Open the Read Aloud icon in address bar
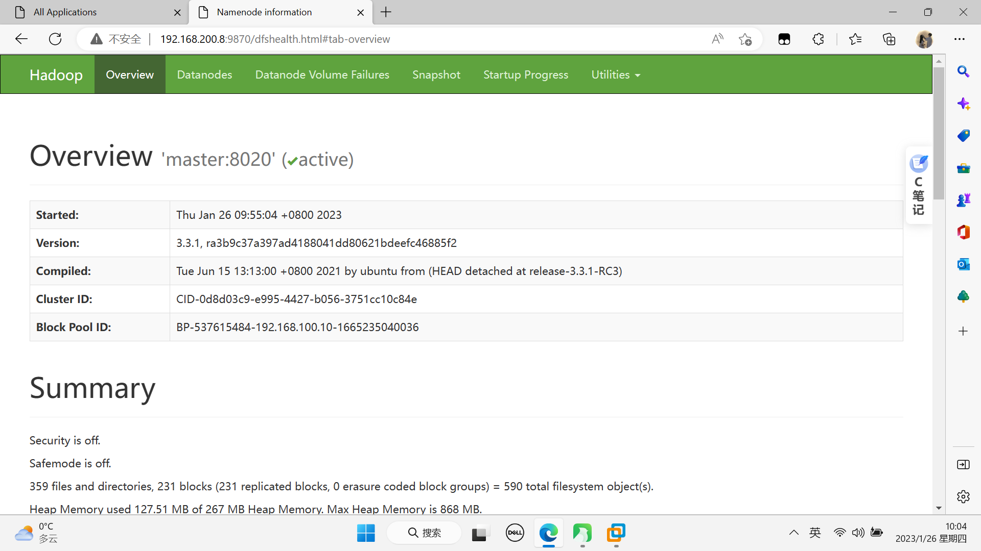The height and width of the screenshot is (551, 981). coord(717,39)
